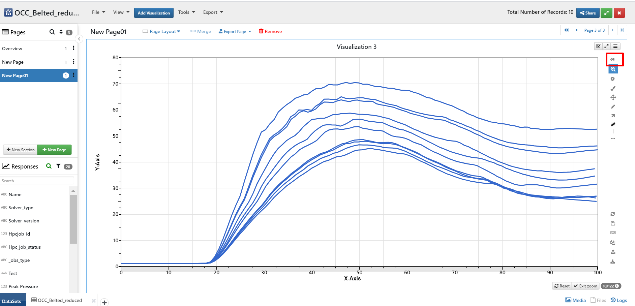635x306 pixels.
Task: Click the pencil annotate tool icon
Action: point(613,106)
